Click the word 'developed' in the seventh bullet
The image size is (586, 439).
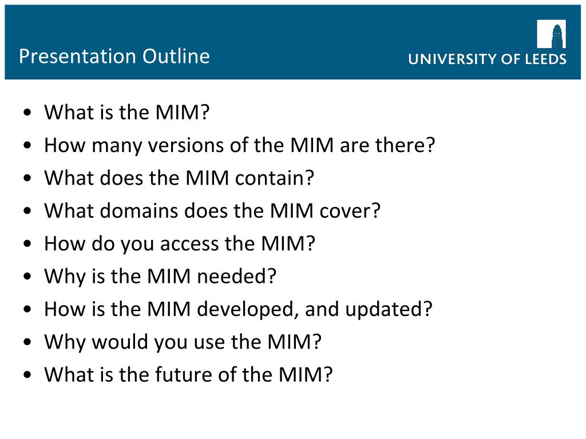pyautogui.click(x=248, y=310)
